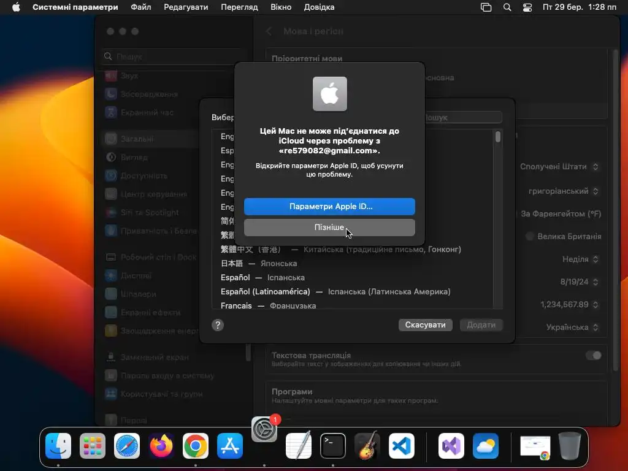Open help with the question mark button
628x471 pixels.
coord(218,325)
